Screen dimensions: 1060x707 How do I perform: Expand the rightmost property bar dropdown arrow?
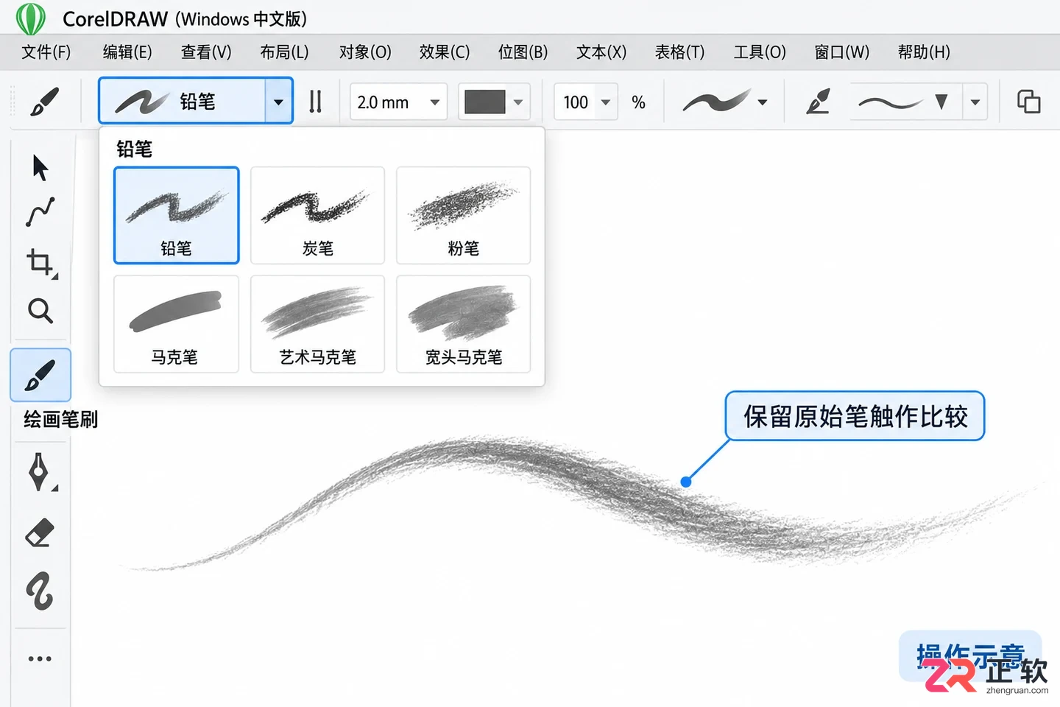coord(975,102)
